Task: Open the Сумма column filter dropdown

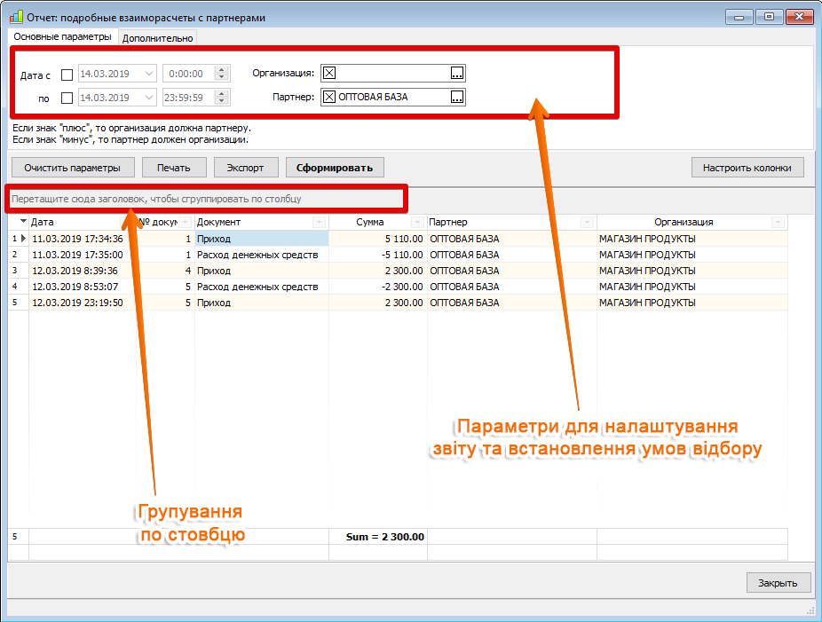Action: pos(417,223)
